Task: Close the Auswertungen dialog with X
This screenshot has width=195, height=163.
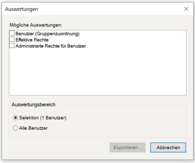Action: [x=186, y=9]
